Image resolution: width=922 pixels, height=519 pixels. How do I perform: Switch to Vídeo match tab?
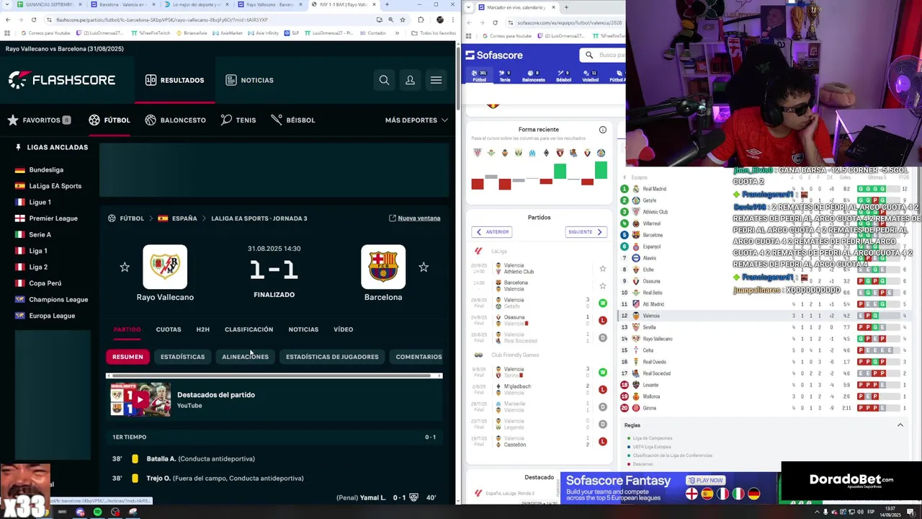(x=343, y=329)
